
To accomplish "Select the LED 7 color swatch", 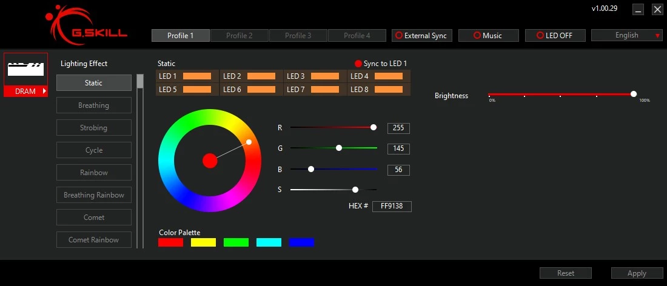I will [x=325, y=89].
